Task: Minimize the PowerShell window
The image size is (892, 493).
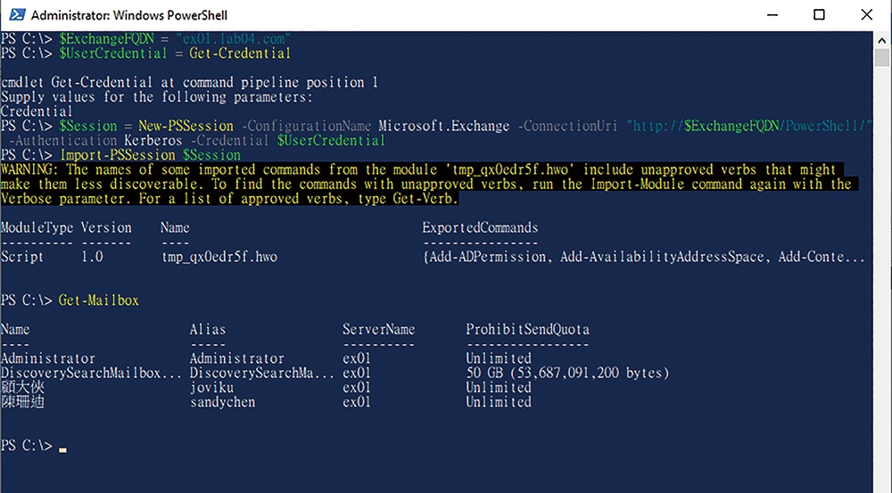Action: 772,15
